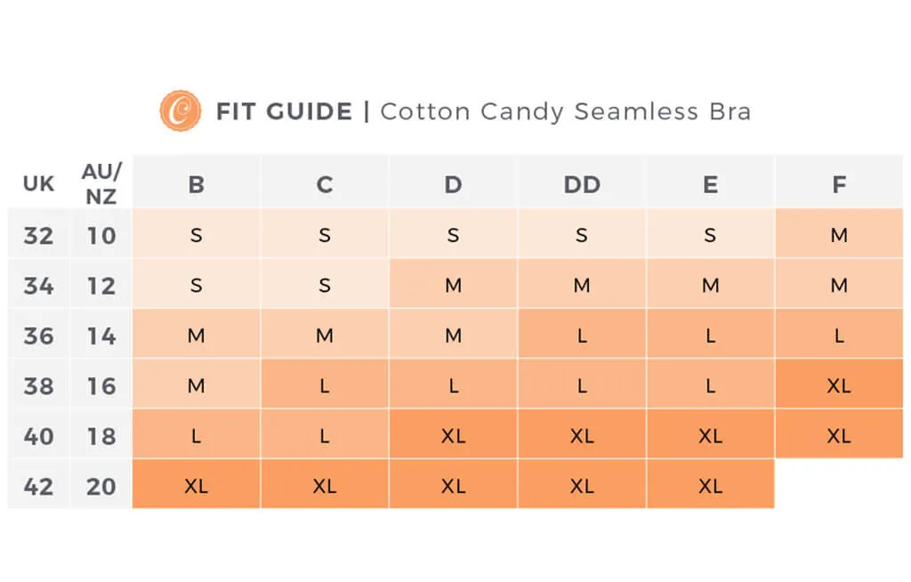The width and height of the screenshot is (911, 582).
Task: Click UK size 42 row label
Action: point(38,487)
